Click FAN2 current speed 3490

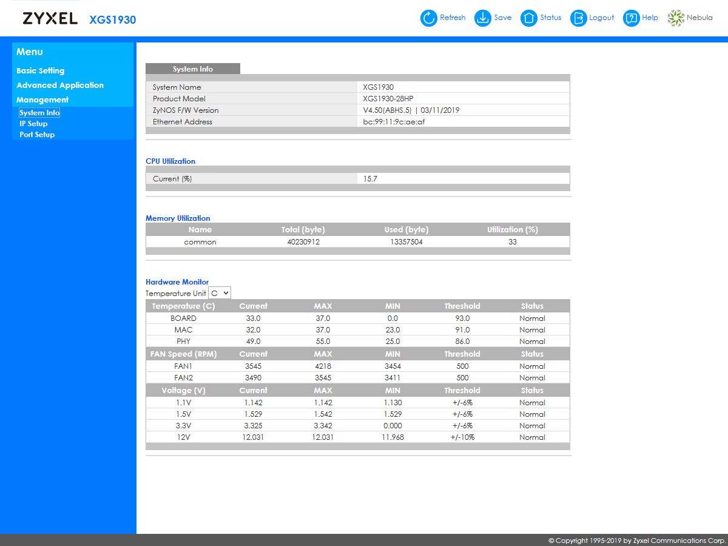click(253, 378)
